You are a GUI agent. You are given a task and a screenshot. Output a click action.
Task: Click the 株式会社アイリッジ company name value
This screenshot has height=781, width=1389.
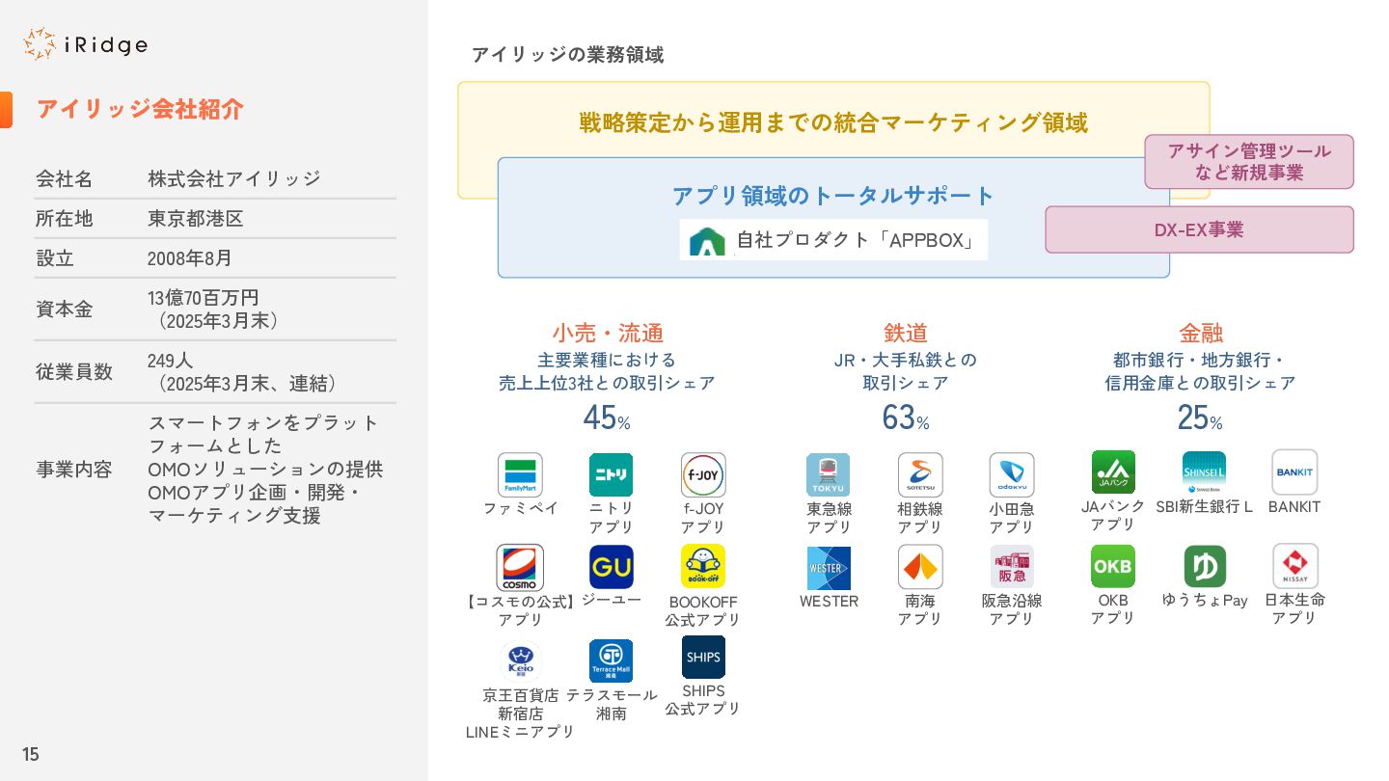point(234,178)
